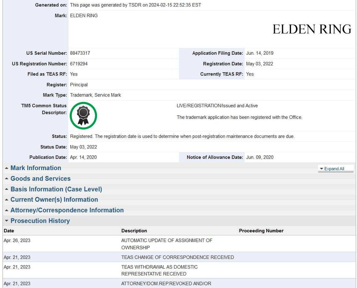
Task: Click the Automatic Update of Assignment entry
Action: click(x=167, y=244)
